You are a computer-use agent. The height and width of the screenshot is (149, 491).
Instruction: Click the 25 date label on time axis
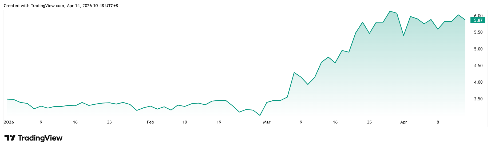pos(369,122)
